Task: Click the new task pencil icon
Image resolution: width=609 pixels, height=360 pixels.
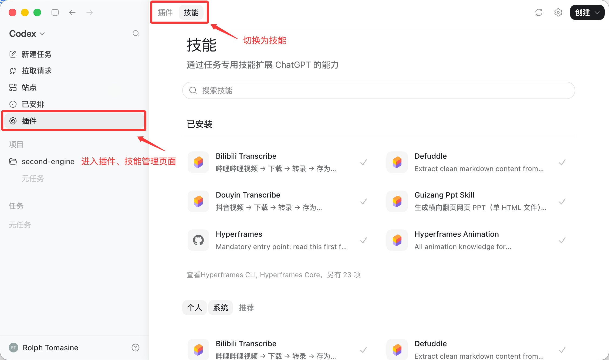Action: pos(13,54)
